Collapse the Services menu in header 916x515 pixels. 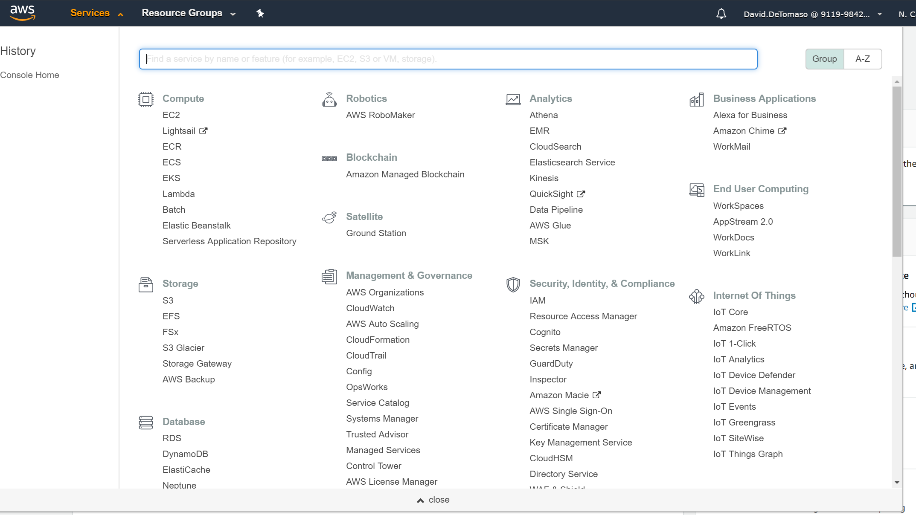pyautogui.click(x=96, y=13)
